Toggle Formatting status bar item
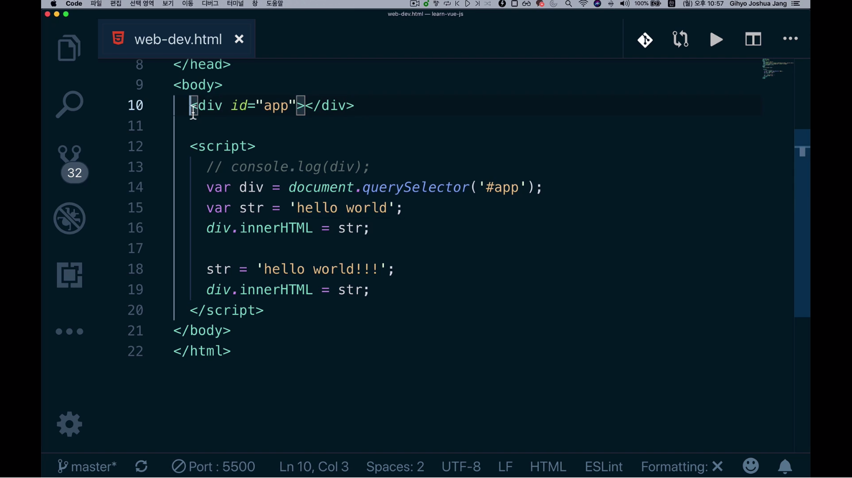This screenshot has width=852, height=478. [681, 467]
